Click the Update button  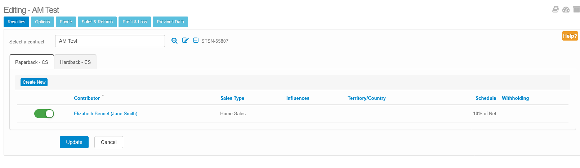pyautogui.click(x=74, y=142)
